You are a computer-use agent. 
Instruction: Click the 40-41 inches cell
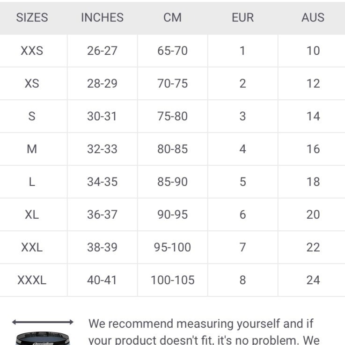(102, 280)
